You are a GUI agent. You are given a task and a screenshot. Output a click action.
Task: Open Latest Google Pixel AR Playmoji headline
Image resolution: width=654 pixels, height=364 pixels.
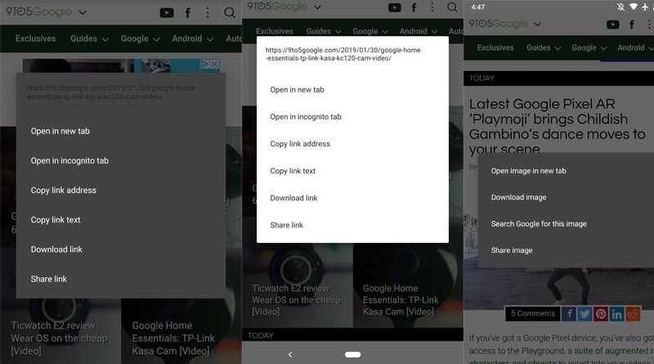[x=557, y=127]
